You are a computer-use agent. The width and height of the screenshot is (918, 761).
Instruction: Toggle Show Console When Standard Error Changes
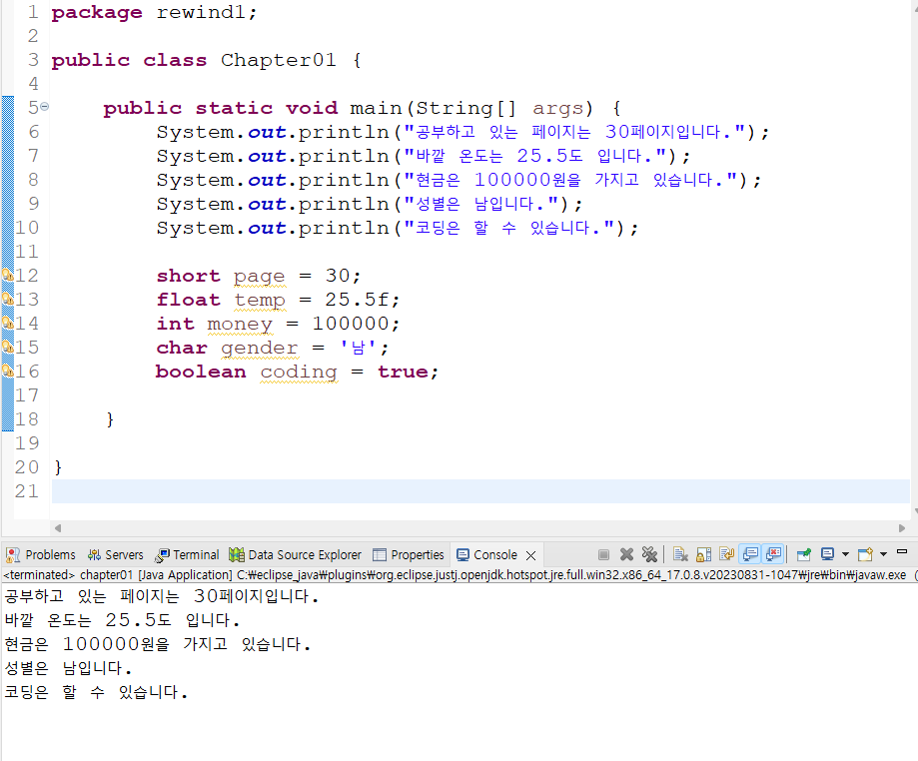[x=773, y=554]
